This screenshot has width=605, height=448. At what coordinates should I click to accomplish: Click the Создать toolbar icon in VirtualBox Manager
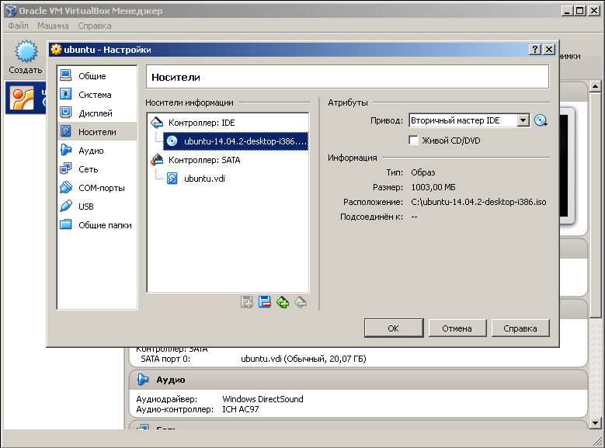(26, 57)
